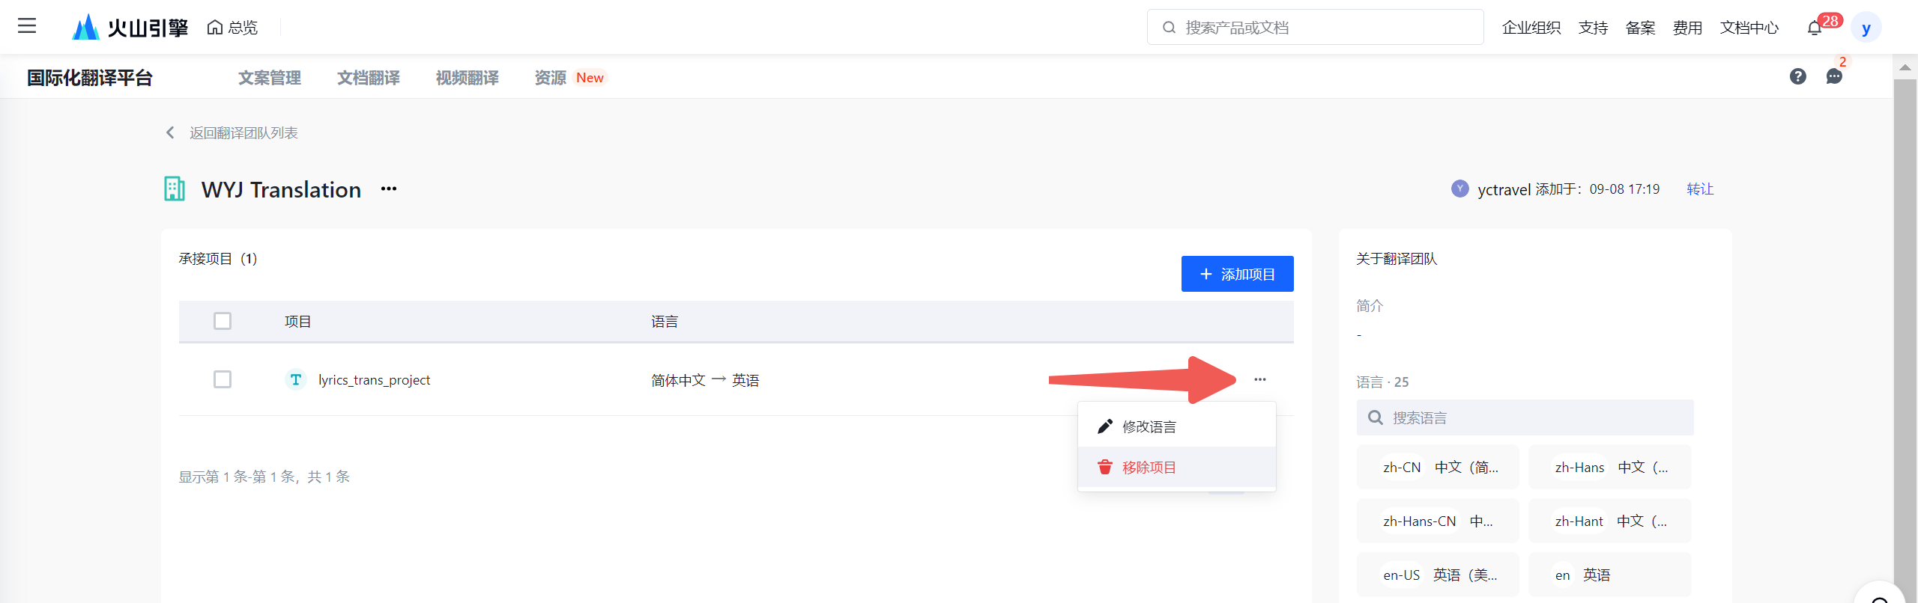
Task: Switch to the 文档翻译 tab
Action: (x=368, y=78)
